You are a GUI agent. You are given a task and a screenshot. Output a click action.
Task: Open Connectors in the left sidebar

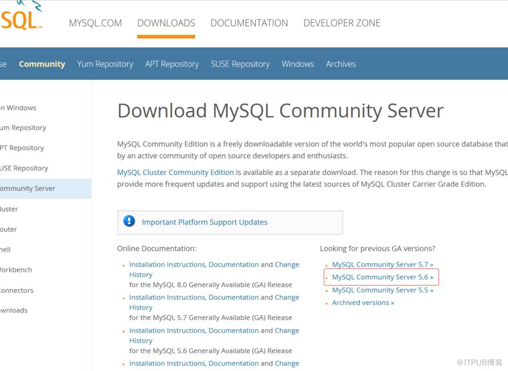click(17, 290)
